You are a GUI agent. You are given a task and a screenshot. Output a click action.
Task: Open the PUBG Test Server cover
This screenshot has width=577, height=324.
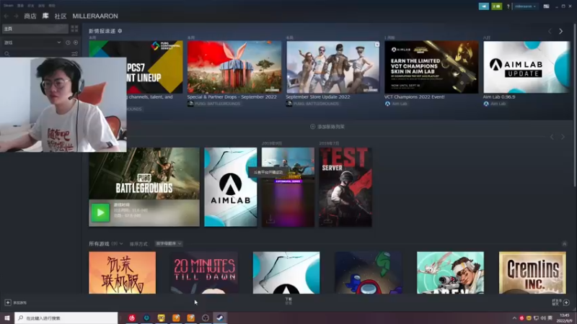[x=345, y=187]
